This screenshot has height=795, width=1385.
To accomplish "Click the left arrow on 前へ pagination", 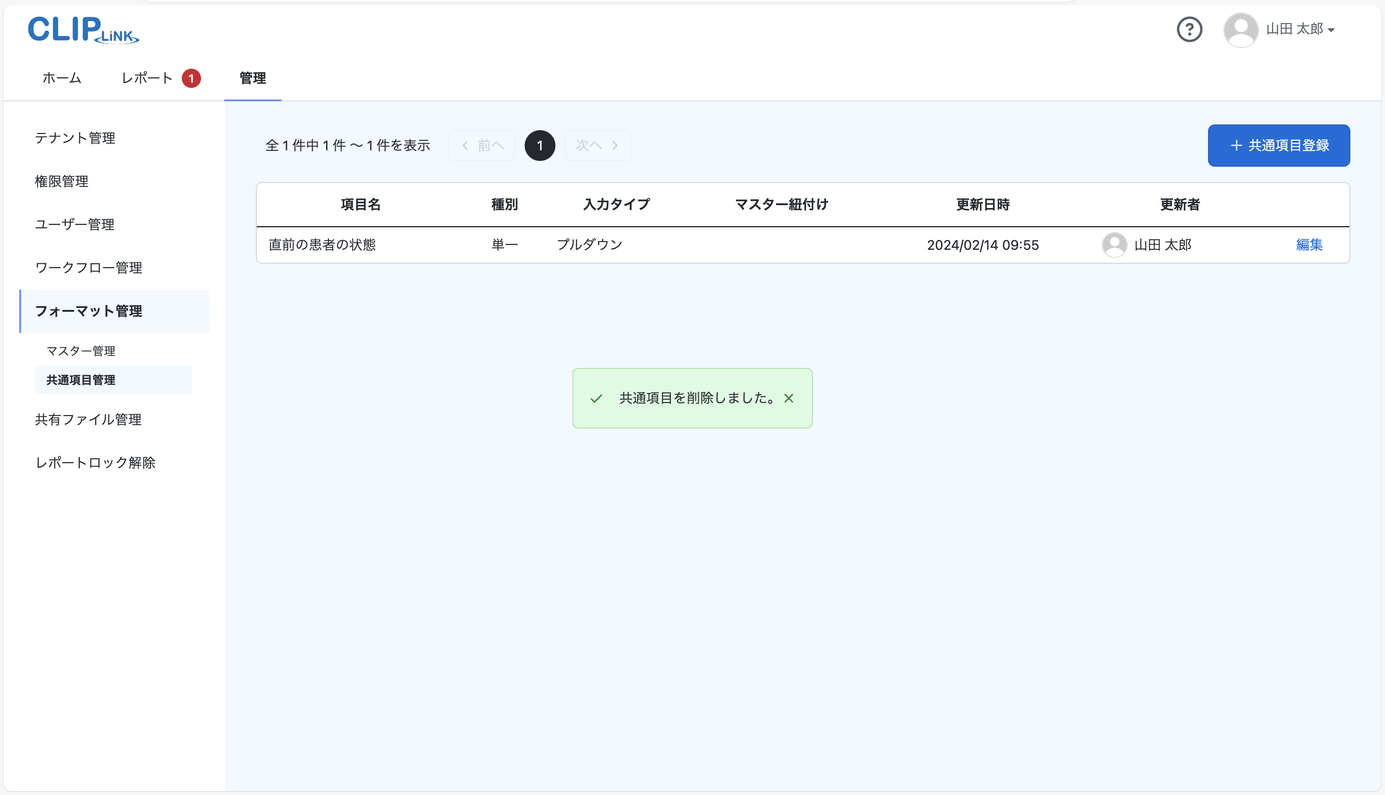I will [465, 145].
